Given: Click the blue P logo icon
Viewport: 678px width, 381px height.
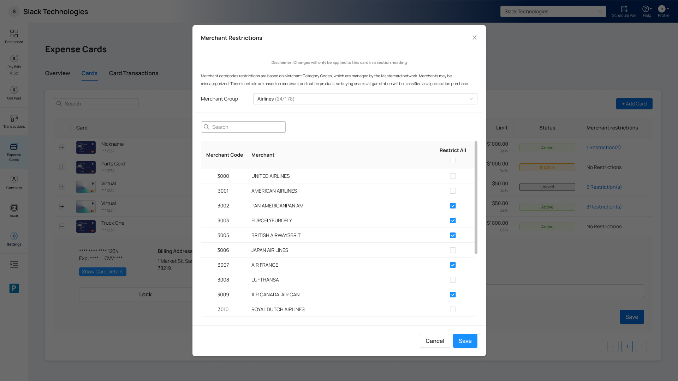Looking at the screenshot, I should point(14,288).
